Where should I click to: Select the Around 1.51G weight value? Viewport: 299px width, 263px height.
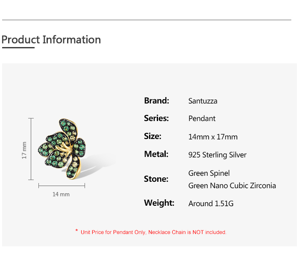pos(211,204)
